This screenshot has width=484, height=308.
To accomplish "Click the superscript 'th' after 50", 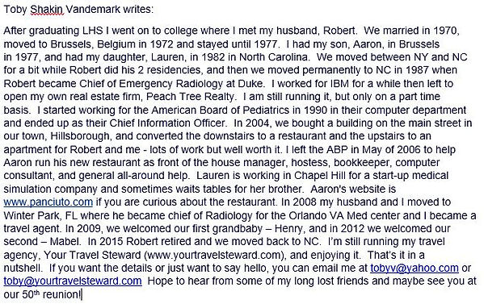I will 36,293.
